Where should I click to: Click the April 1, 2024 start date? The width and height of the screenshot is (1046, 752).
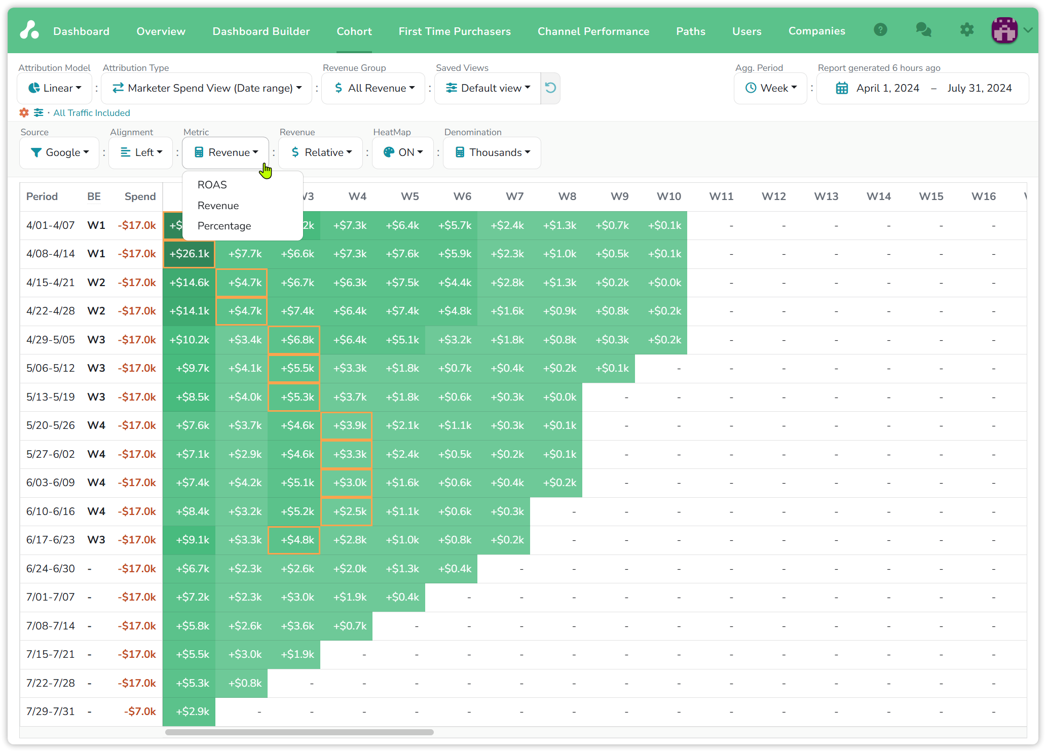click(x=888, y=88)
